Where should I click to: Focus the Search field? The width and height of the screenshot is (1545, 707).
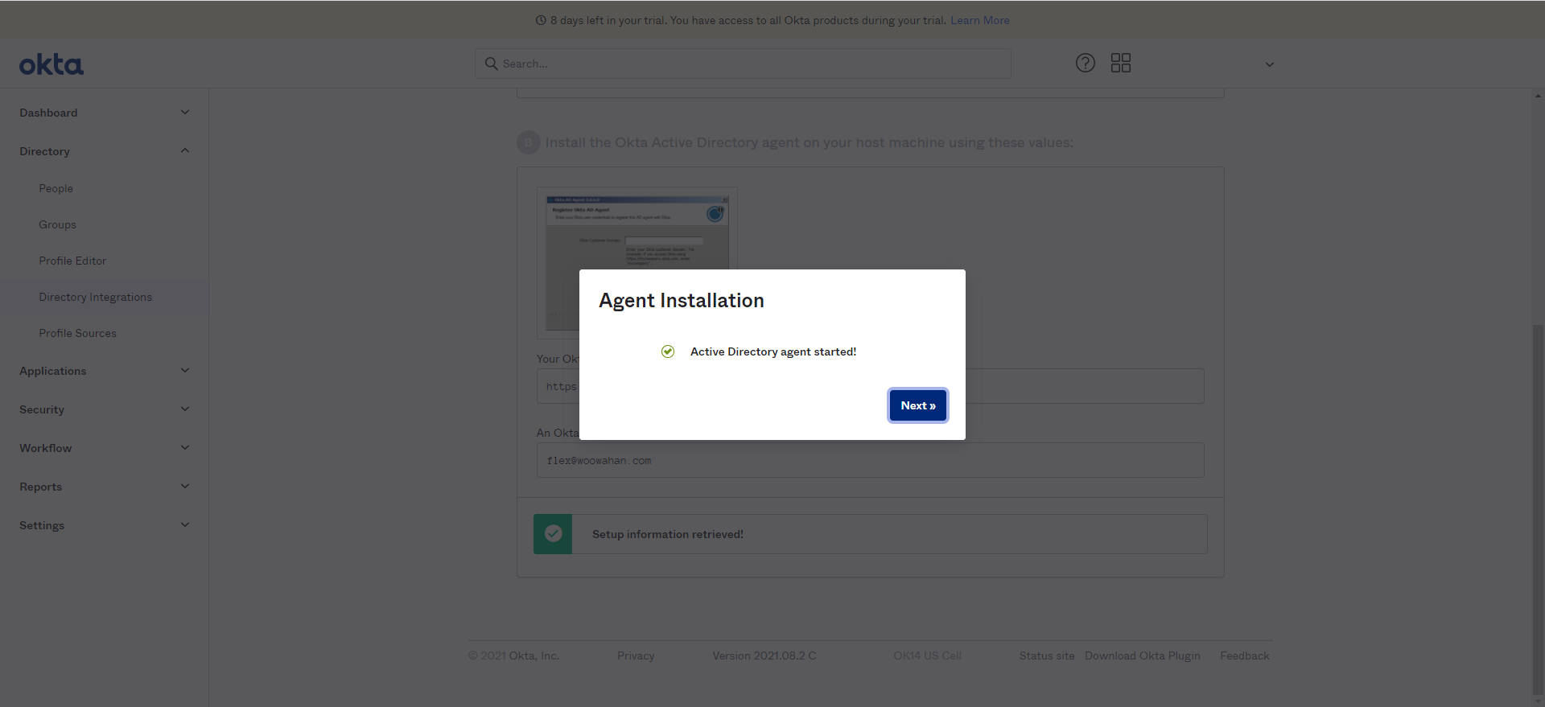tap(743, 64)
